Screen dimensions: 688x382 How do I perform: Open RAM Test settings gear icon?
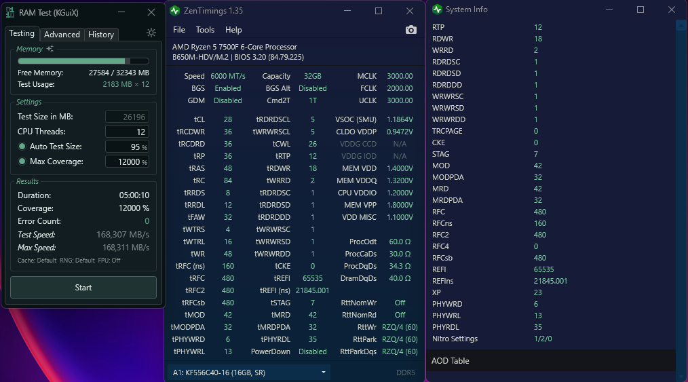tap(151, 33)
